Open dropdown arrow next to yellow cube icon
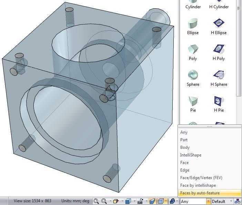Image resolution: width=242 pixels, height=205 pixels. [x=122, y=201]
